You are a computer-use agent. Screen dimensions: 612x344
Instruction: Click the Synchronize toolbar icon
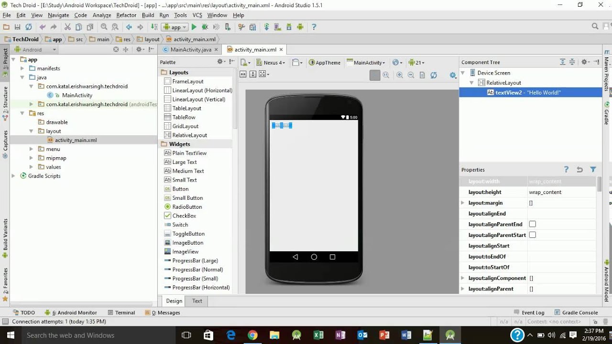pos(29,27)
